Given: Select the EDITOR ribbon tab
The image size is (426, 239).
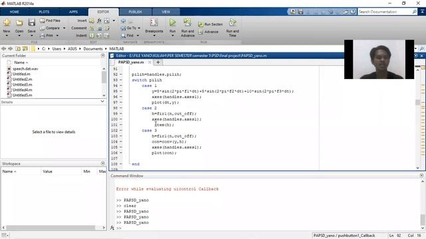Looking at the screenshot, I should (103, 12).
